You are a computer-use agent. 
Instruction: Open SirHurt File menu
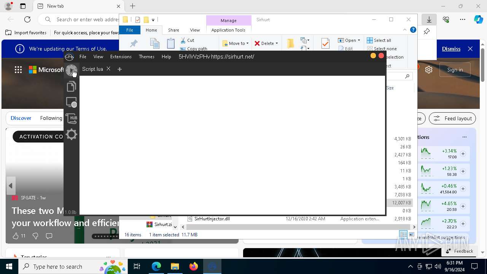[83, 57]
